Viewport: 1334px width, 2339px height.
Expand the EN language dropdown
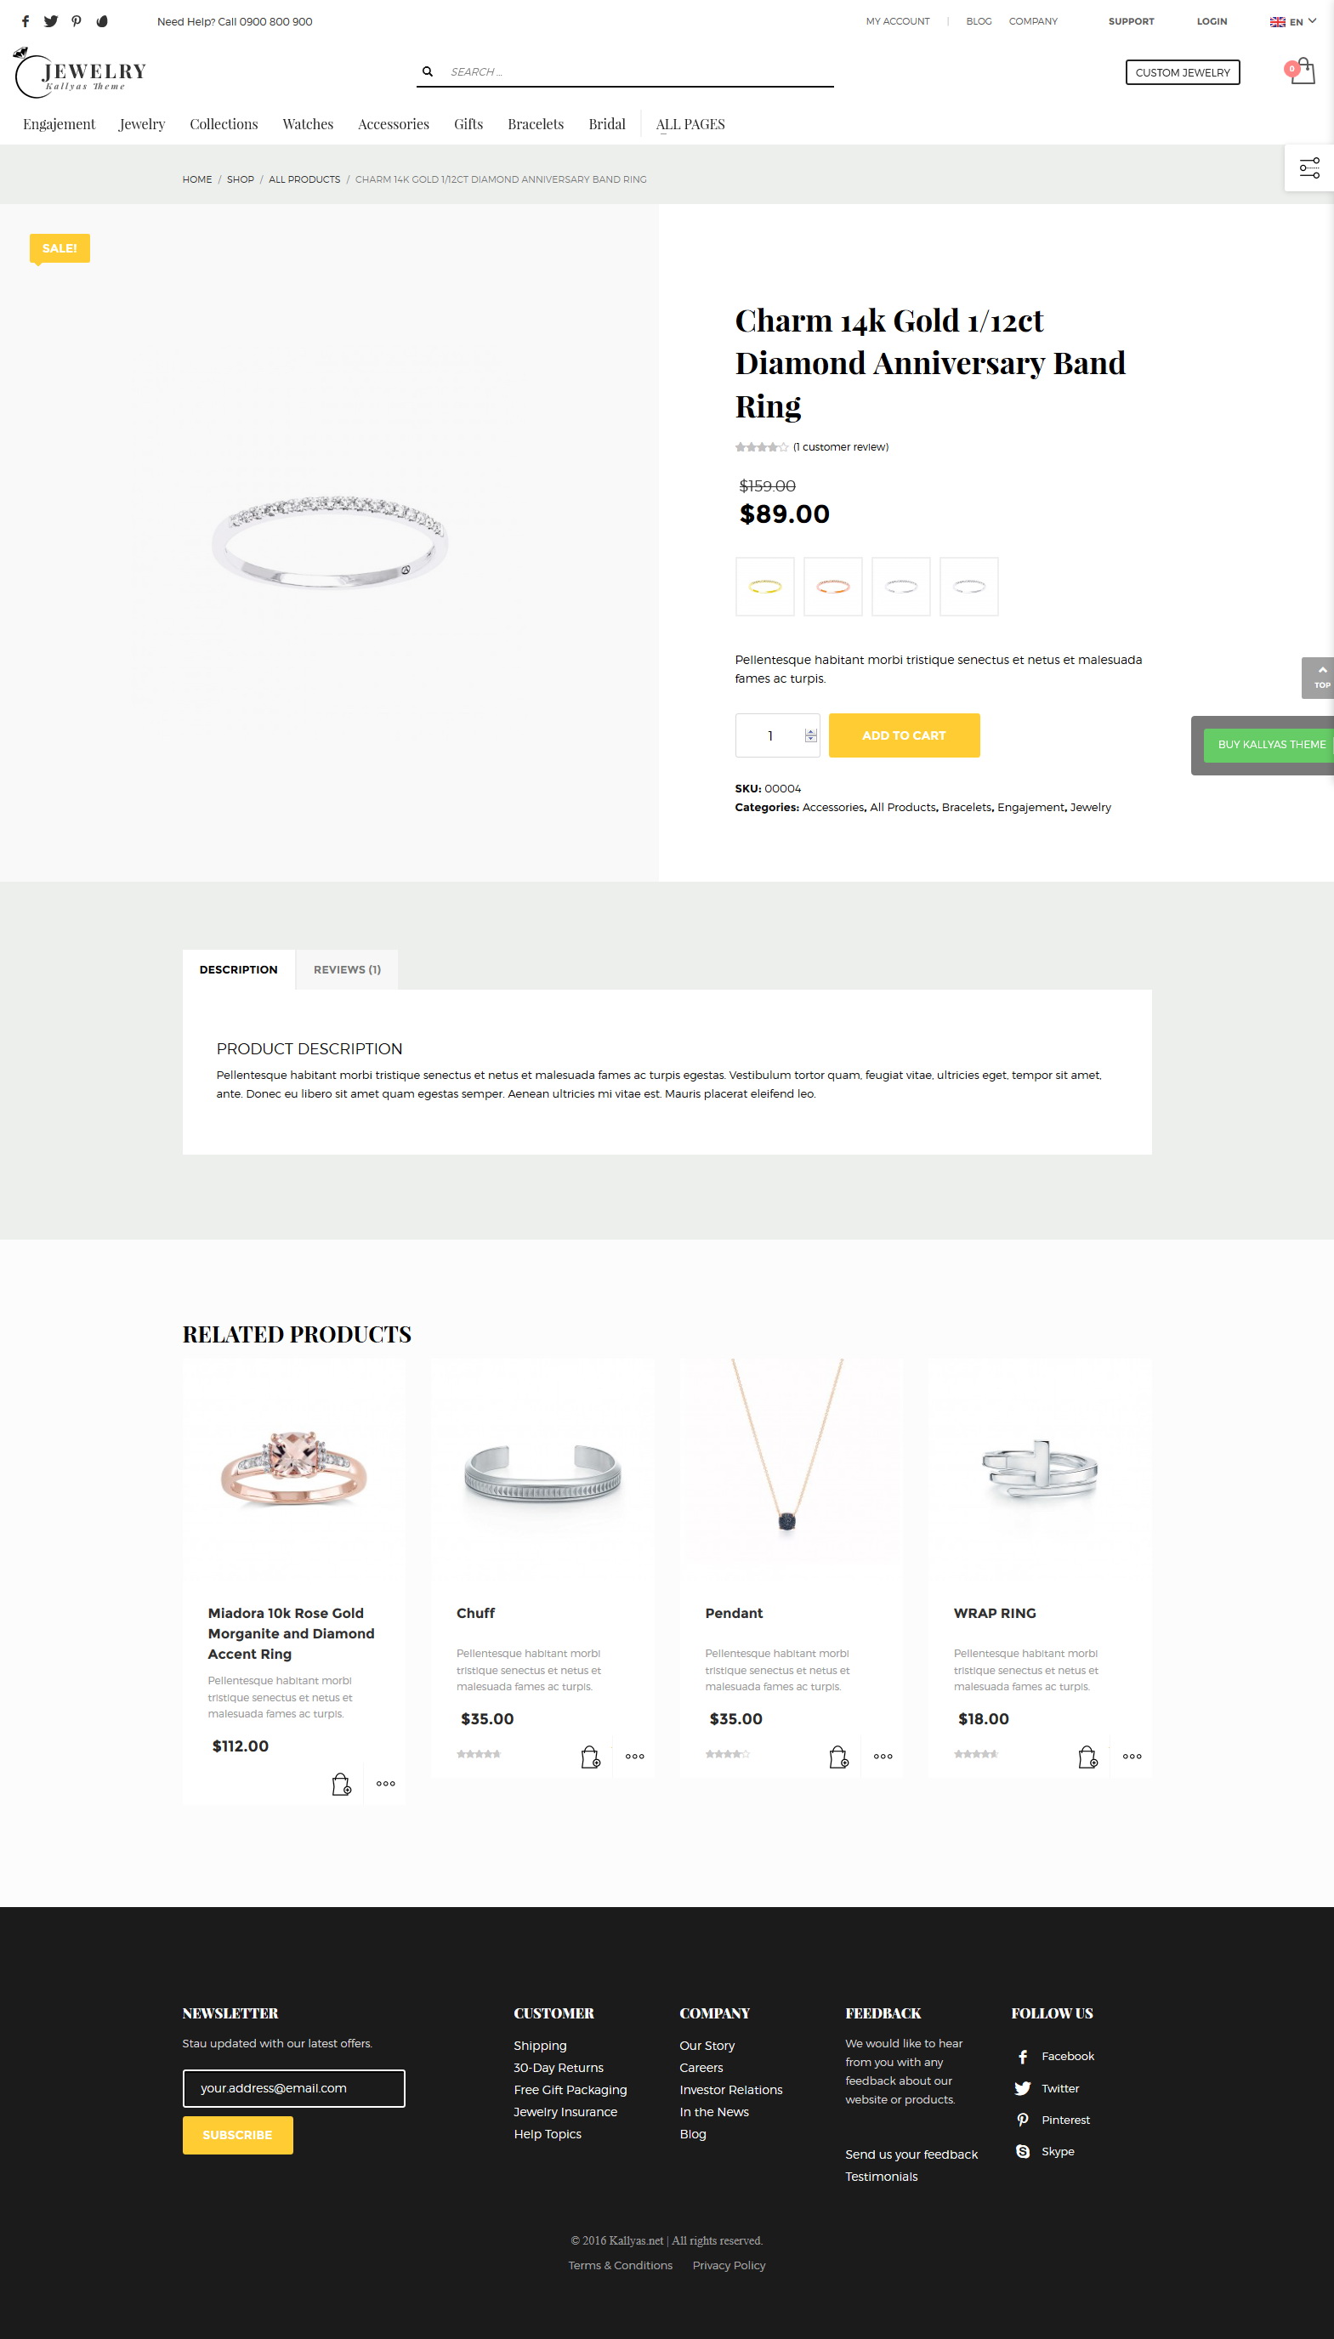(1293, 21)
